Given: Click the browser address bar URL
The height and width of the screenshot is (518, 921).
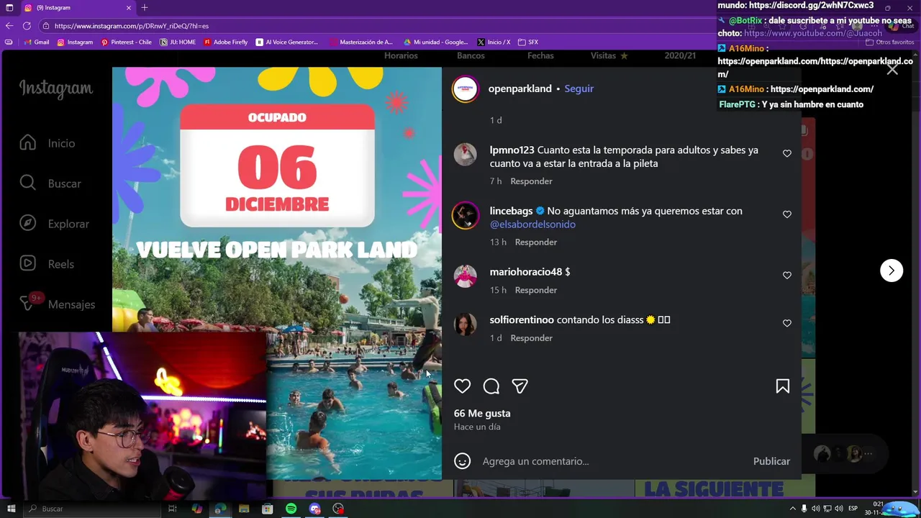Looking at the screenshot, I should click(132, 26).
